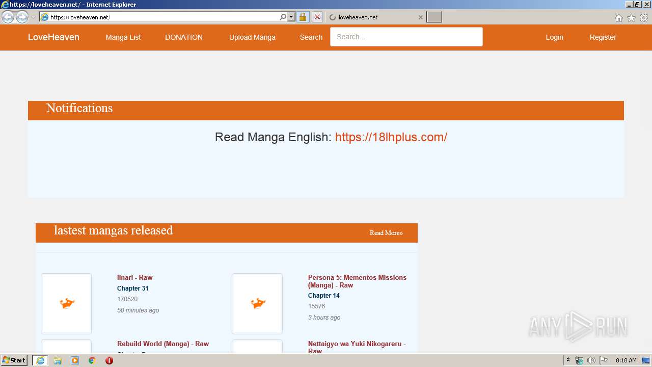Open the Windows Start button
Screen dimensions: 652x367
[x=14, y=360]
